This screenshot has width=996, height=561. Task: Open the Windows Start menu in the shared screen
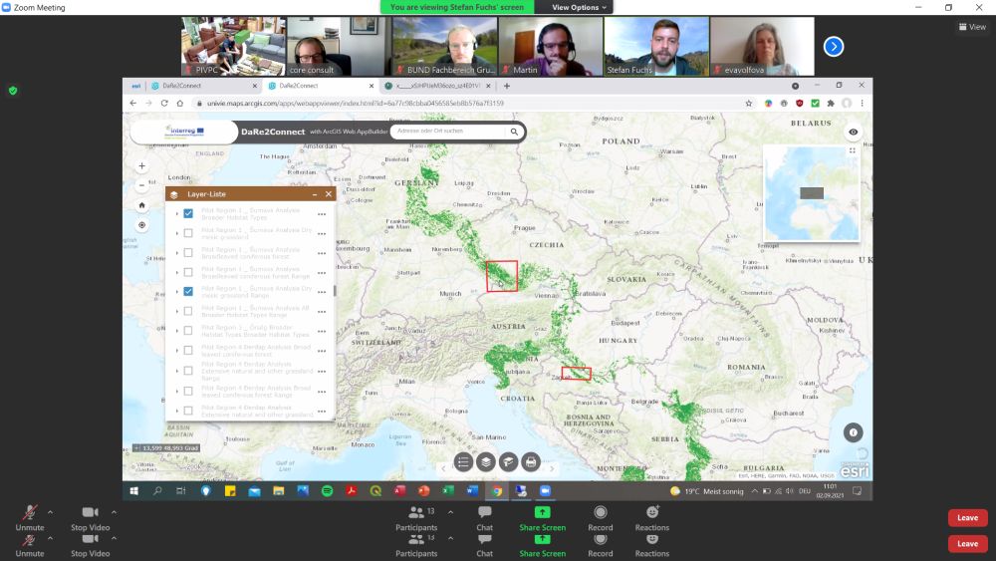click(134, 490)
